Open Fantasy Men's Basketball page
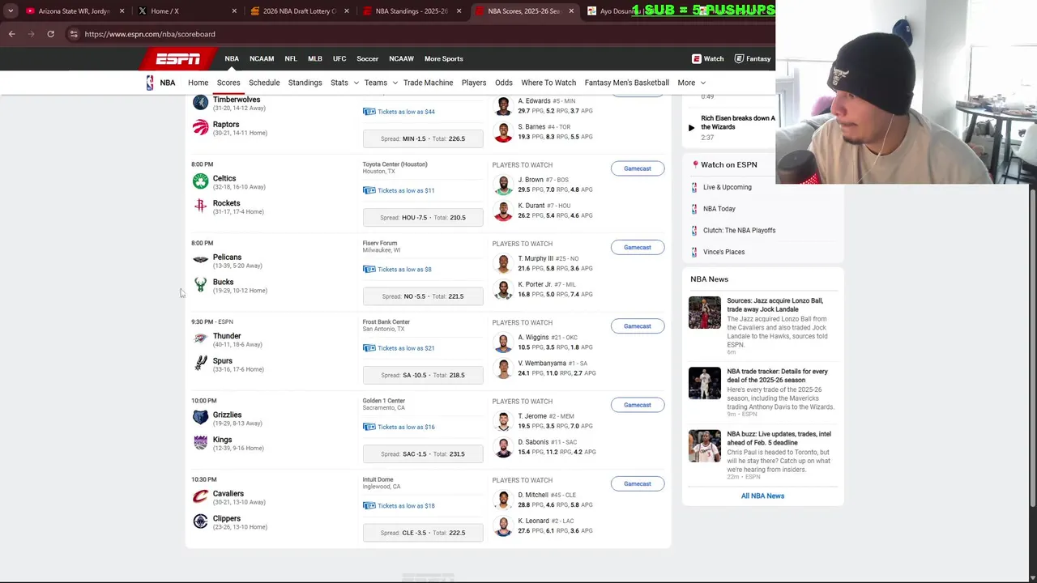Screen dimensions: 1037x583 [626, 83]
